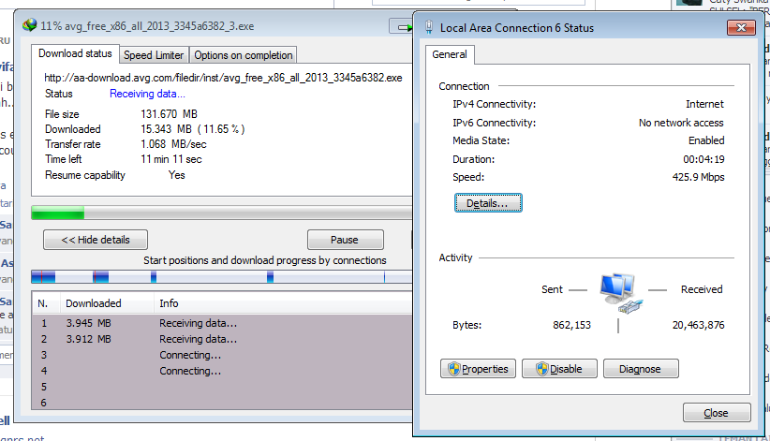Select the General tab in connection status
Image resolution: width=770 pixels, height=441 pixels.
(x=450, y=54)
